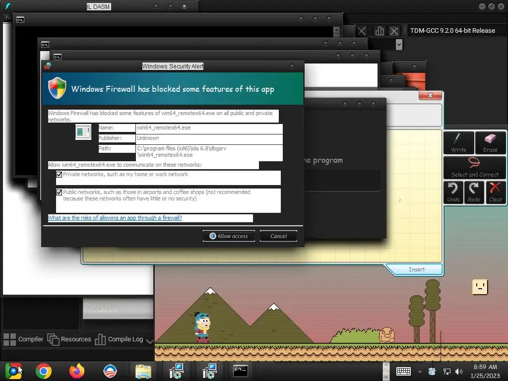Show hidden tray icons chevron

420,372
